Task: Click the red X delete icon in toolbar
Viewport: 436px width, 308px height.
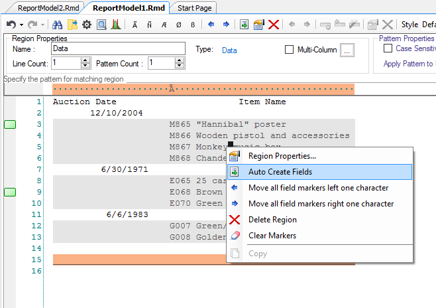Action: 273,25
